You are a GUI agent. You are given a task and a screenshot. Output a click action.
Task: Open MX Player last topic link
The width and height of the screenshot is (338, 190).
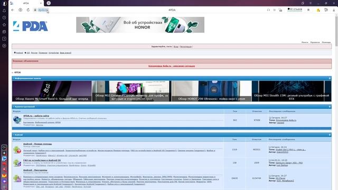[280, 178]
